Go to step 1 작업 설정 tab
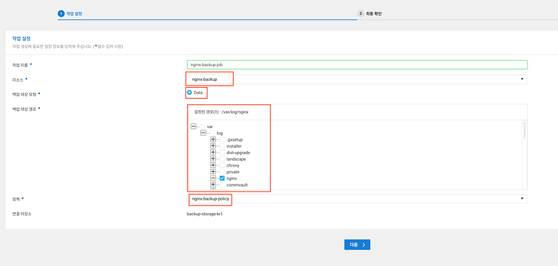This screenshot has height=266, width=558. [x=70, y=13]
